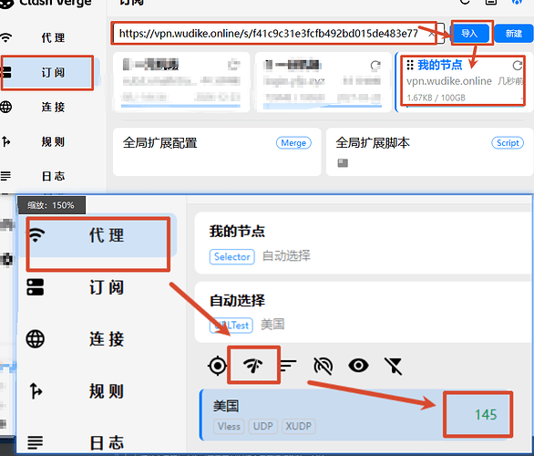Open 日志 in the subscription window sidebar
Image resolution: width=534 pixels, height=456 pixels.
[53, 176]
